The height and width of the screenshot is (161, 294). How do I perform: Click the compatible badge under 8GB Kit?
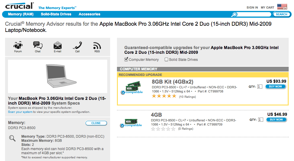[132, 92]
